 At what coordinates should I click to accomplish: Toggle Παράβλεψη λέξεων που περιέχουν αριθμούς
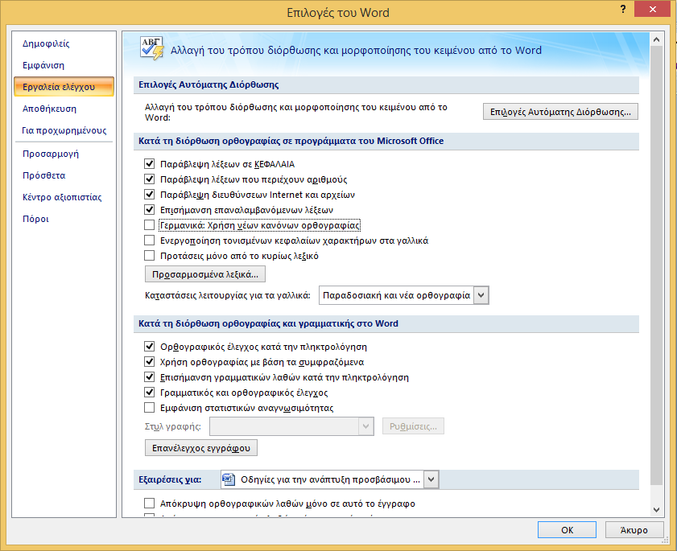click(150, 179)
